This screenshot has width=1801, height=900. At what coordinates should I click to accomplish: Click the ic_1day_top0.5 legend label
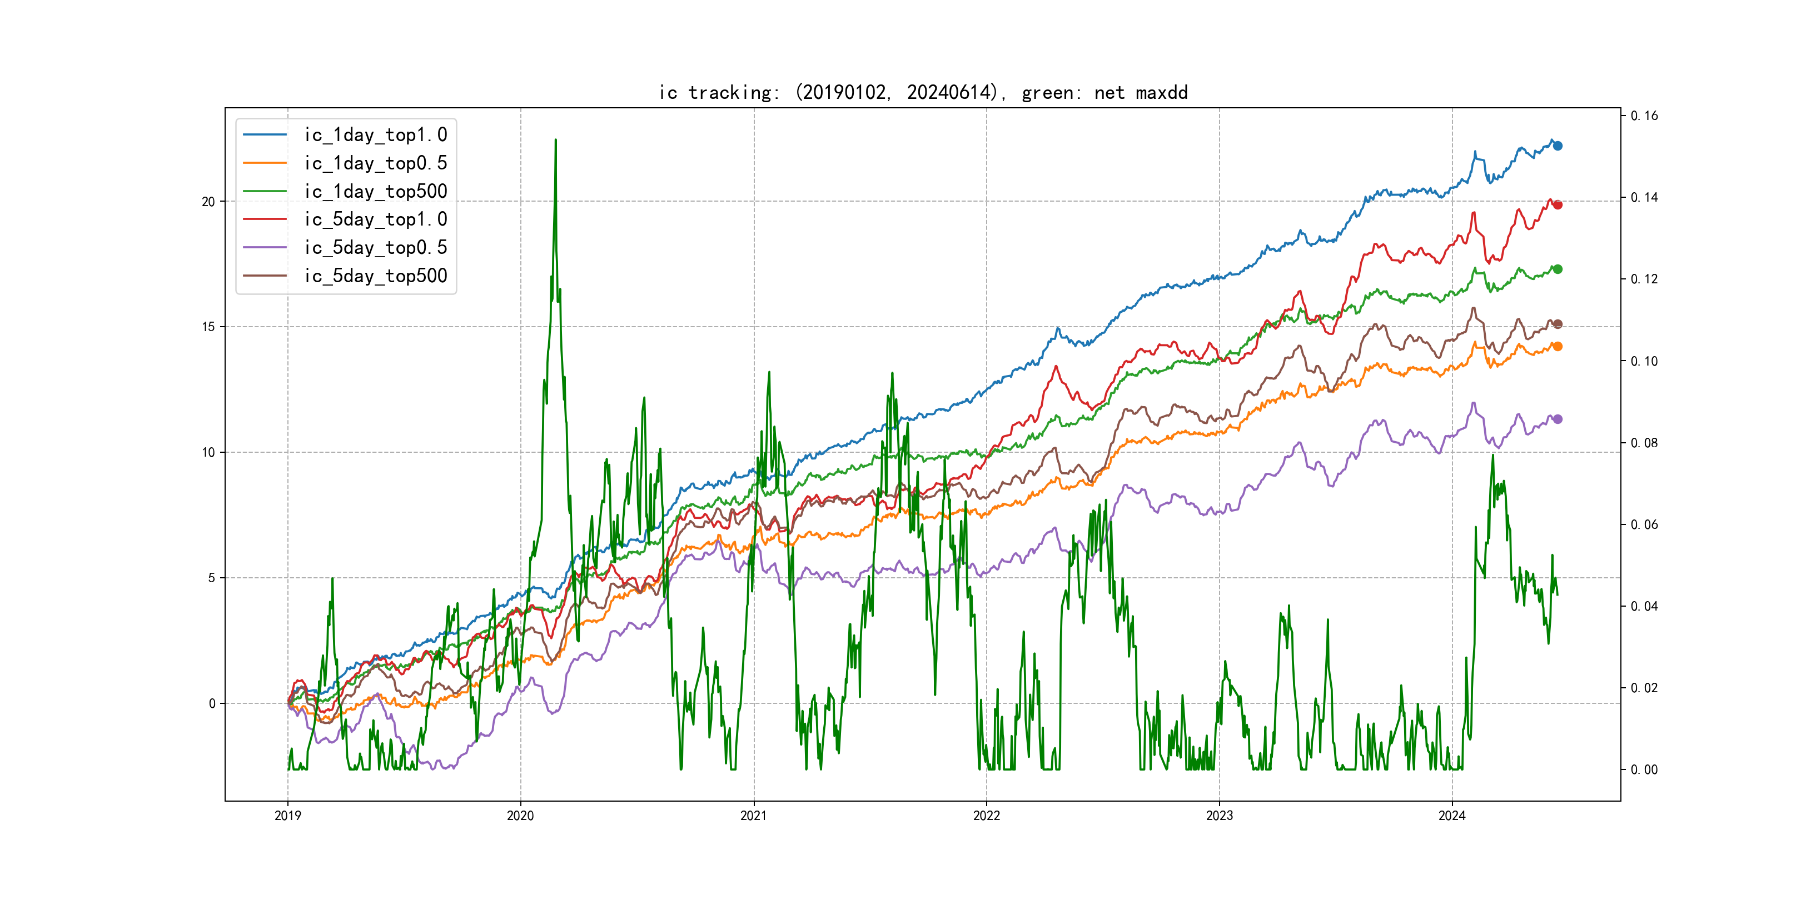point(375,163)
